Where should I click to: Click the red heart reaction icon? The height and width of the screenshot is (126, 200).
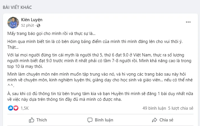(16, 108)
